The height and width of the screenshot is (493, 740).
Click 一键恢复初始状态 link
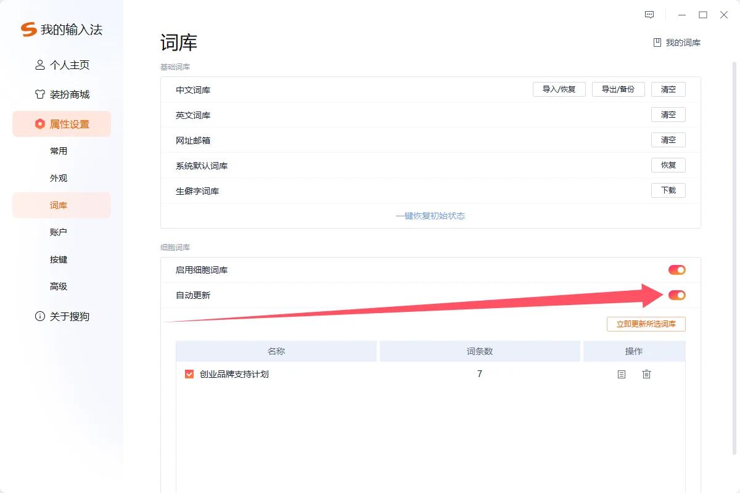pos(430,216)
